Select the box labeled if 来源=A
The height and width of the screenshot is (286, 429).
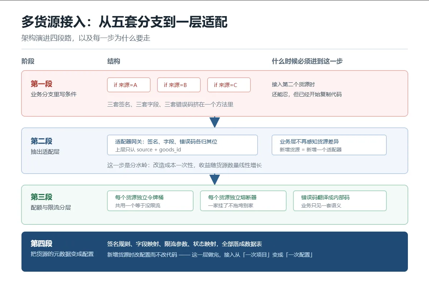pyautogui.click(x=129, y=85)
